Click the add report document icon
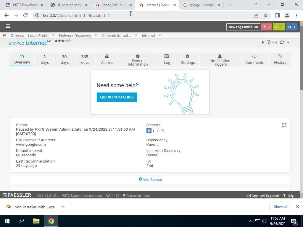Viewport: 303px width, 227px height. [268, 42]
